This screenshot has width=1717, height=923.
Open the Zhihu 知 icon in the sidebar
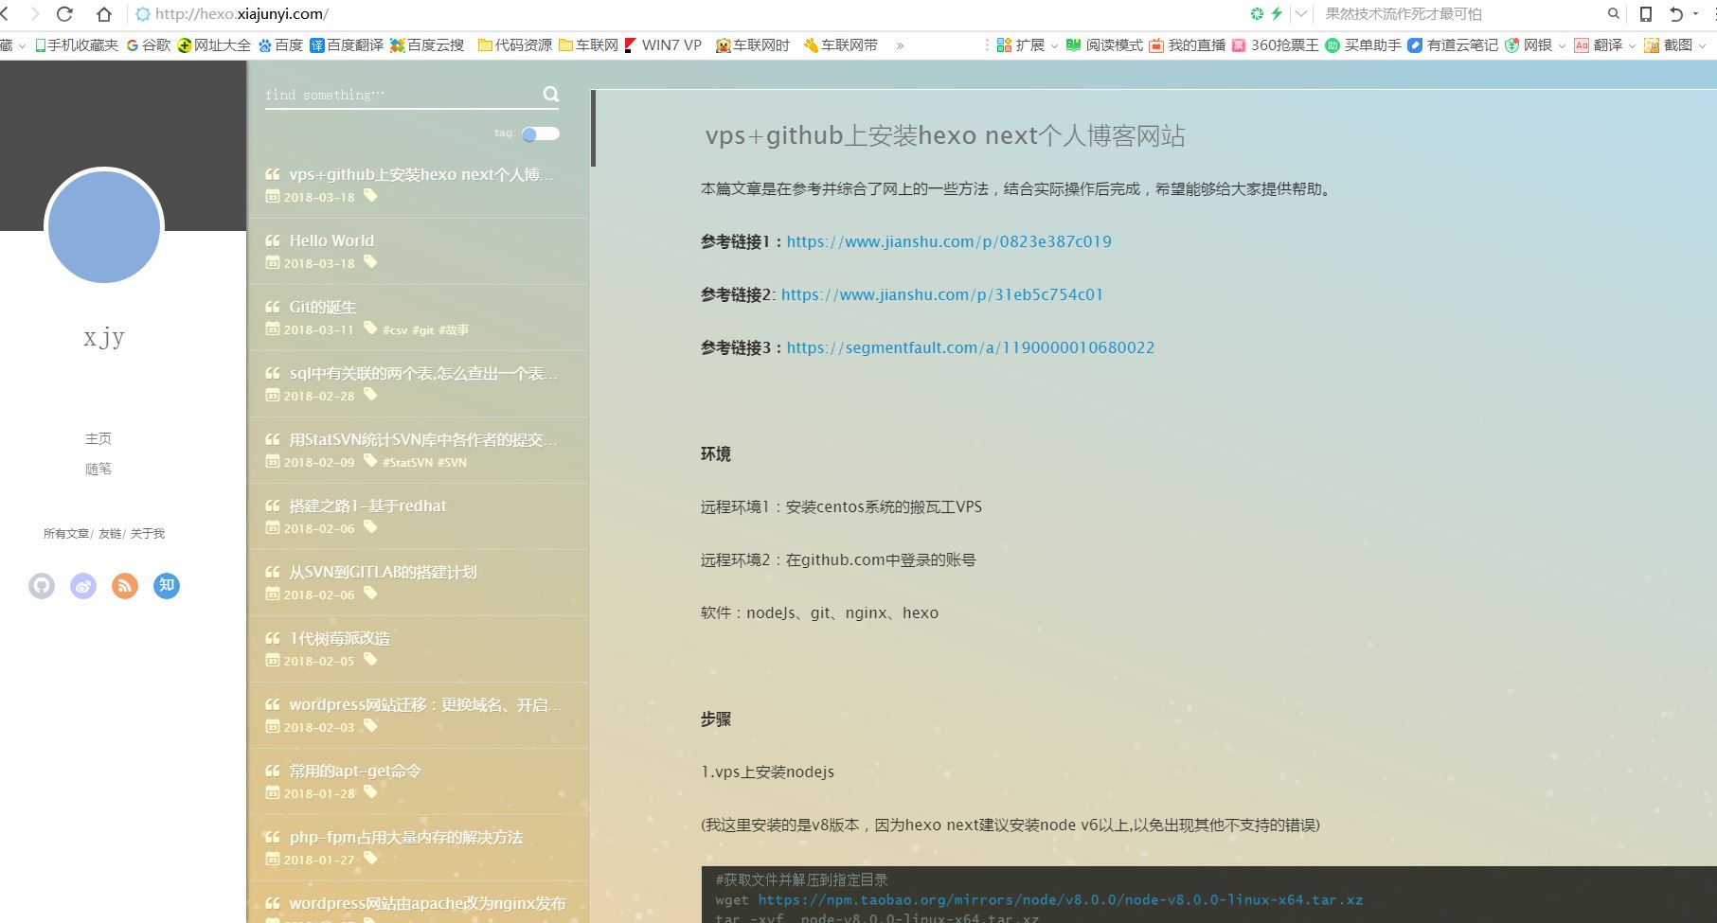pos(167,586)
